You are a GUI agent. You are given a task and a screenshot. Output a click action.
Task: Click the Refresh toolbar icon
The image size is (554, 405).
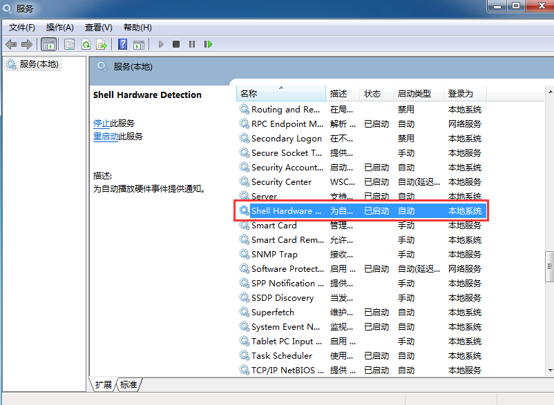point(86,44)
